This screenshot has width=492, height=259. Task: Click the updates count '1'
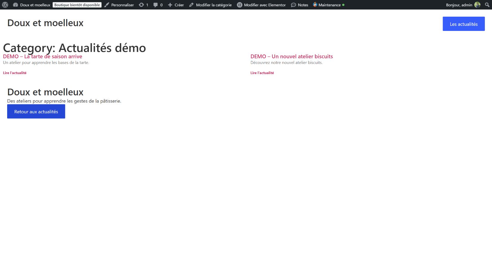147,5
